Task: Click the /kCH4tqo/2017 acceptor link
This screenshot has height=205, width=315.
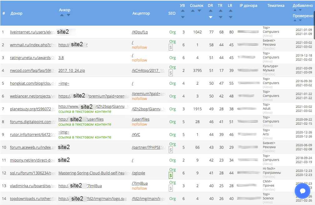Action: [148, 71]
